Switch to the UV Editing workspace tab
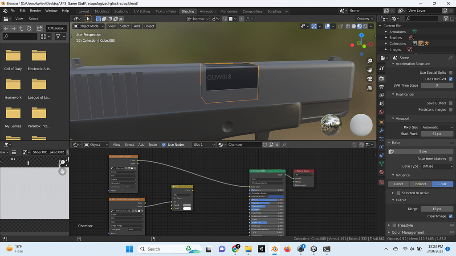This screenshot has height=256, width=456. point(142,11)
